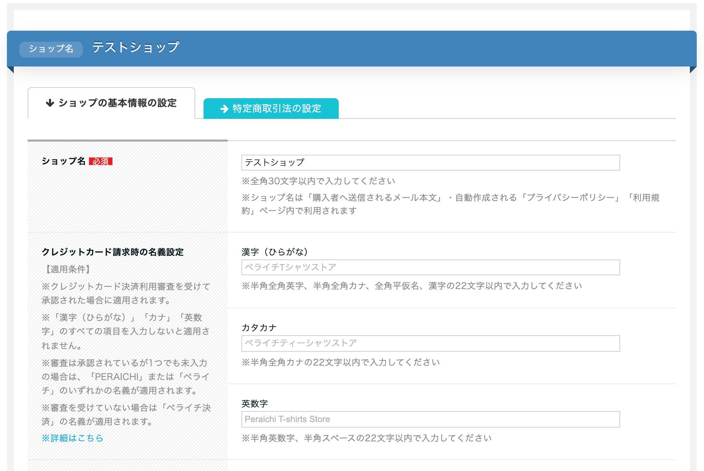Focus the ショップ名 input field
Viewport: 704px width, 471px height.
pos(430,163)
